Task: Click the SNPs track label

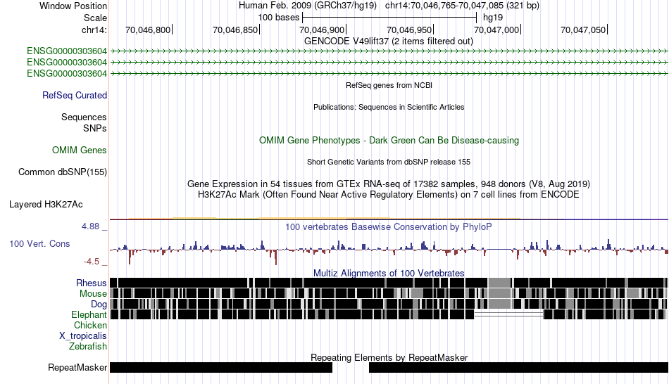Action: click(95, 128)
